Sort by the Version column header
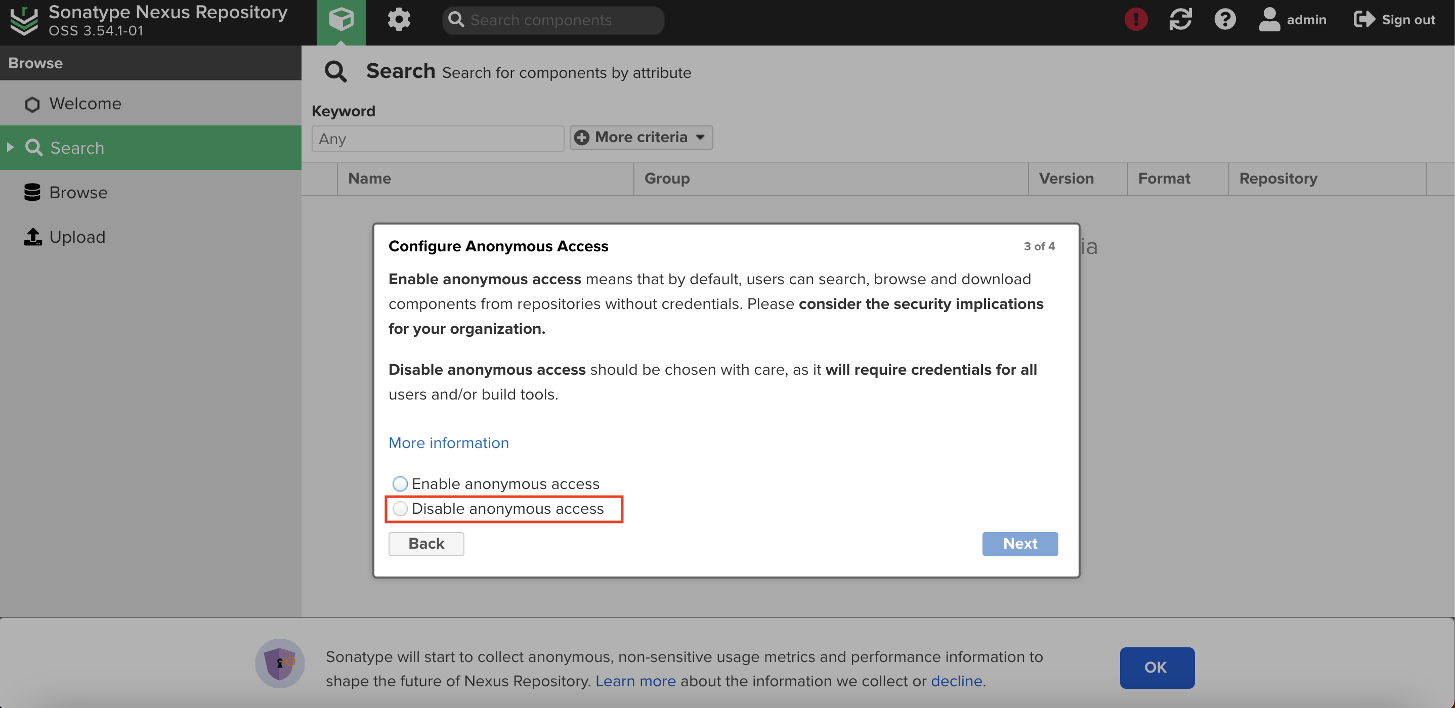This screenshot has width=1455, height=708. pos(1078,179)
